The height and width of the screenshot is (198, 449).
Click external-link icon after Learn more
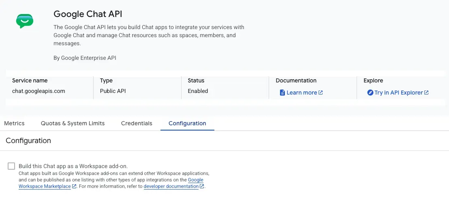321,93
